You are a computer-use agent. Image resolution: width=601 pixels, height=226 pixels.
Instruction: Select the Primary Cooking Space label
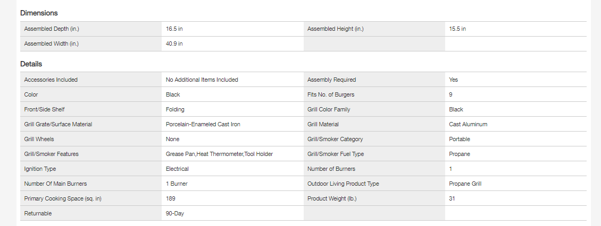63,198
